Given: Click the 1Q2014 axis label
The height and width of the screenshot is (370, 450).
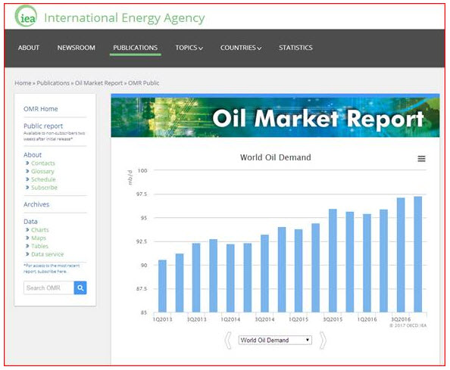Looking at the screenshot, I should tap(230, 319).
